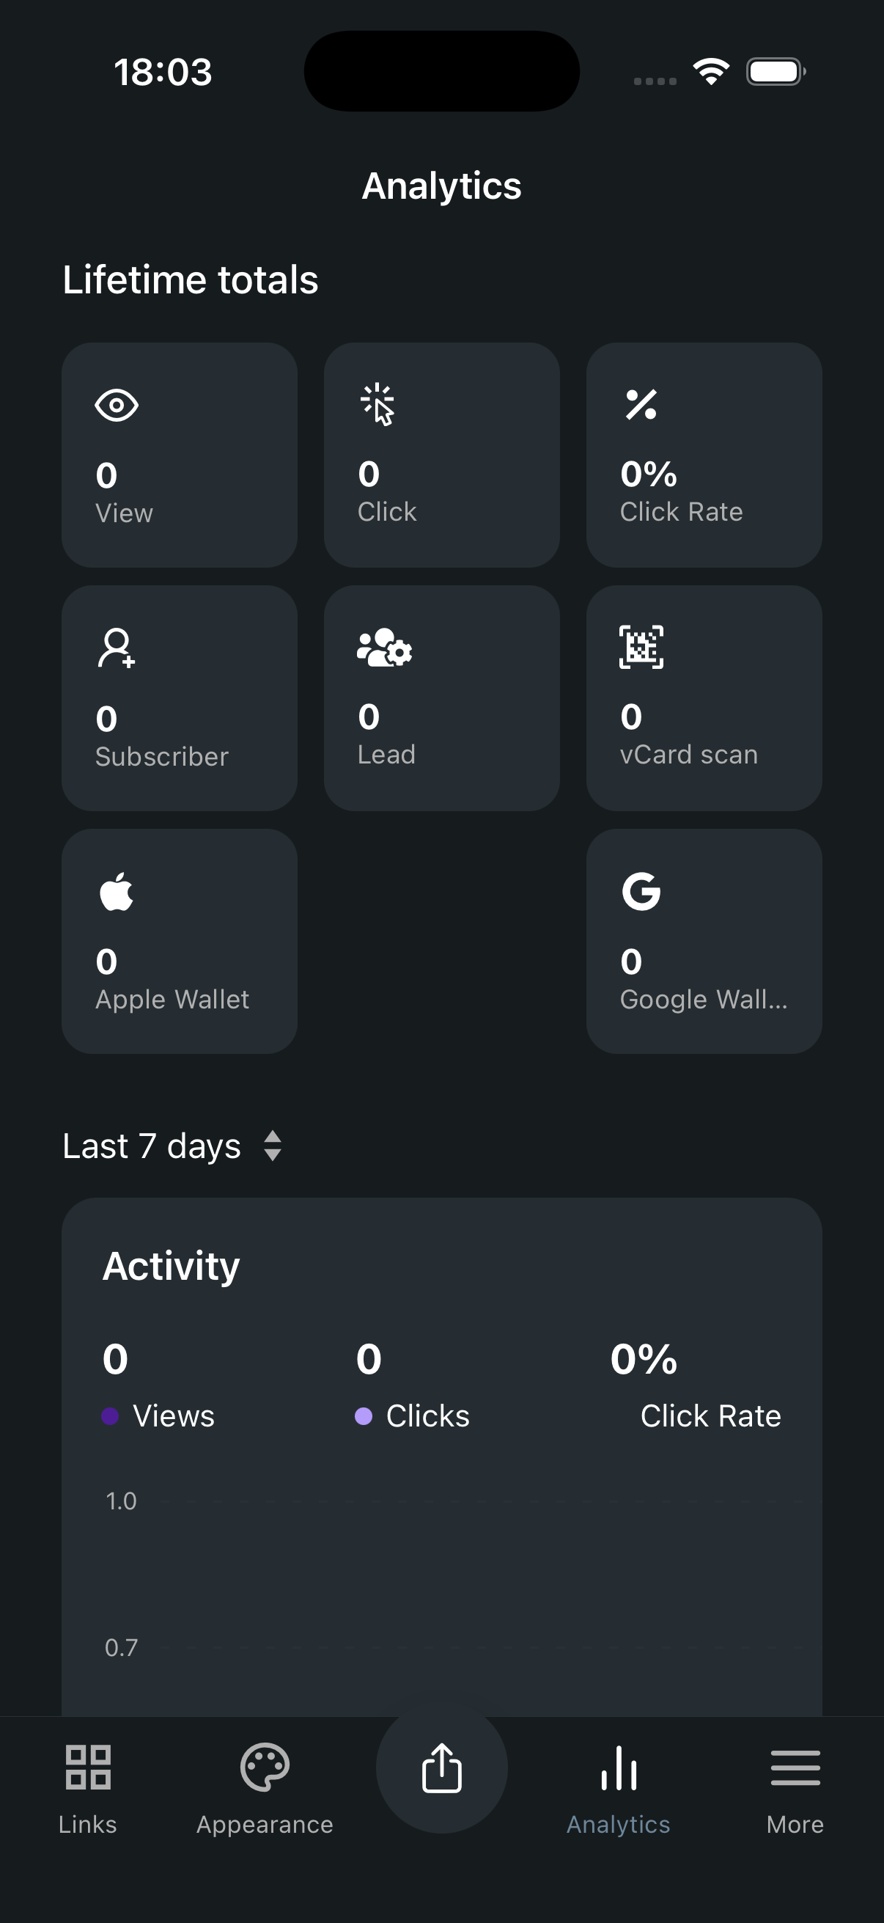Tap the Activity chart heading

click(x=172, y=1266)
